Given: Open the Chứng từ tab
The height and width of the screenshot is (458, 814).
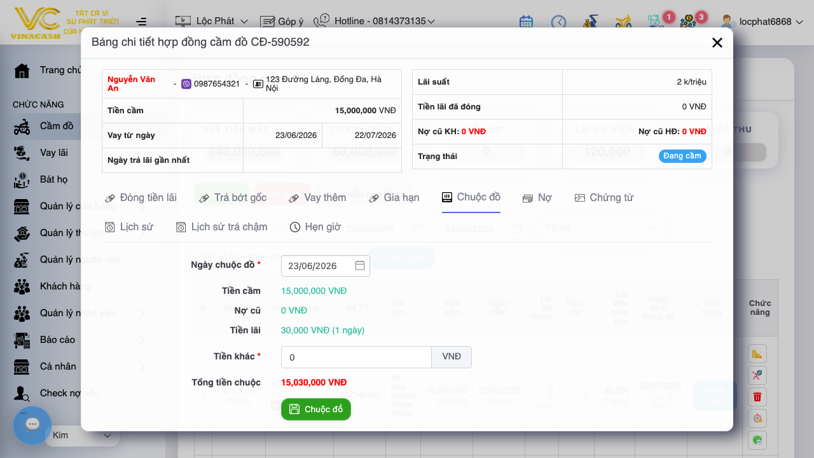Looking at the screenshot, I should click(x=604, y=198).
